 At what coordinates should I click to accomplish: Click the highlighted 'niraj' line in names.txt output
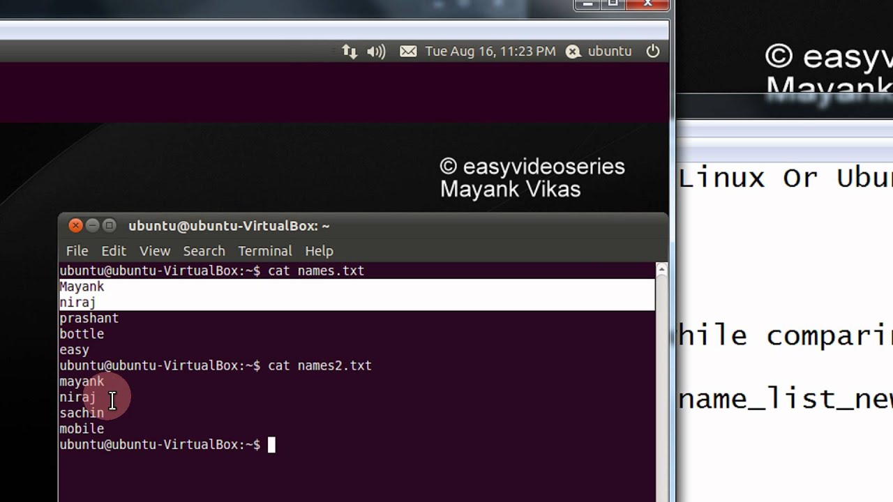pyautogui.click(x=77, y=303)
